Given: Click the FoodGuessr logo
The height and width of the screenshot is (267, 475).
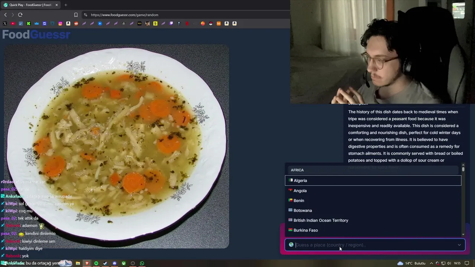Looking at the screenshot, I should point(36,34).
